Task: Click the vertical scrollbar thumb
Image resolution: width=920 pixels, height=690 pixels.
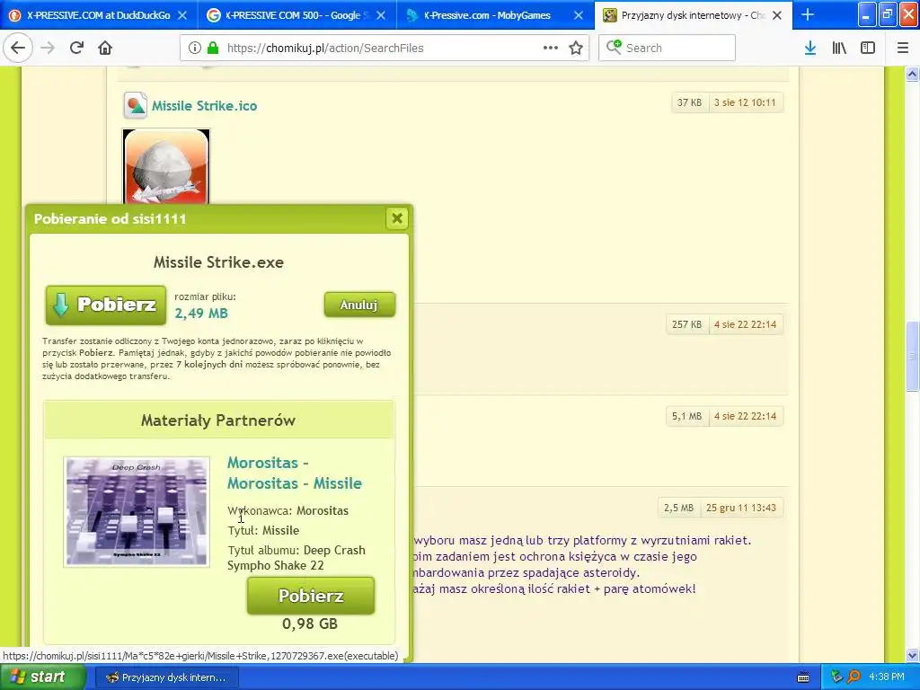Action: click(912, 356)
